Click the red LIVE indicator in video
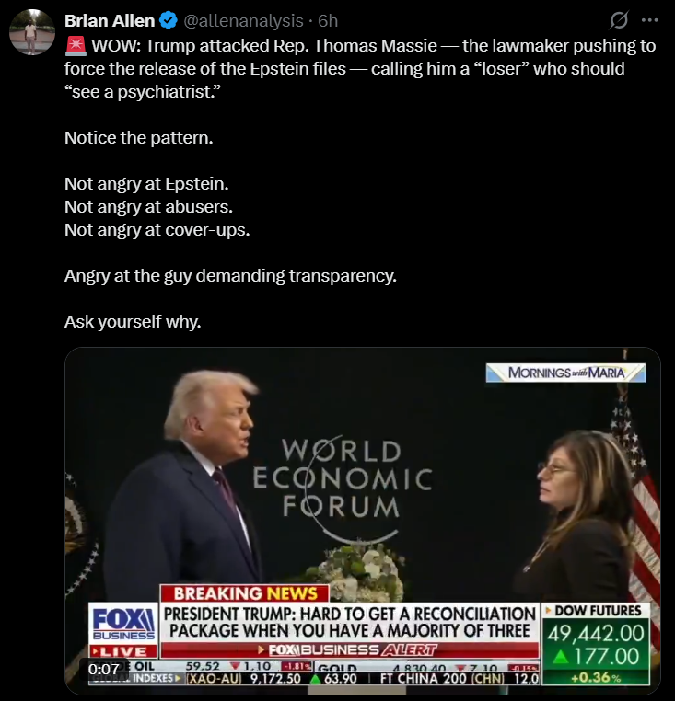Viewport: 675px width, 701px height. click(123, 651)
